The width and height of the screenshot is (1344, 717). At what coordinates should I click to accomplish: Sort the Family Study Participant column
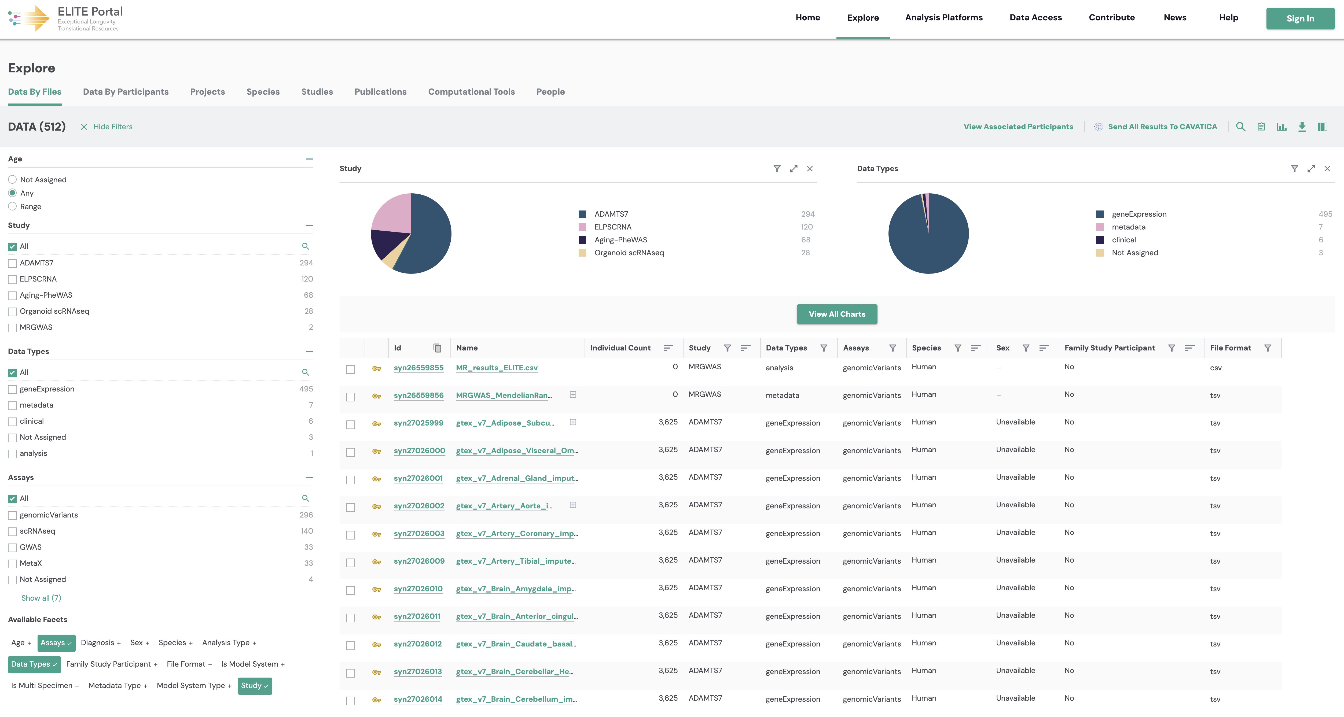[x=1189, y=348]
